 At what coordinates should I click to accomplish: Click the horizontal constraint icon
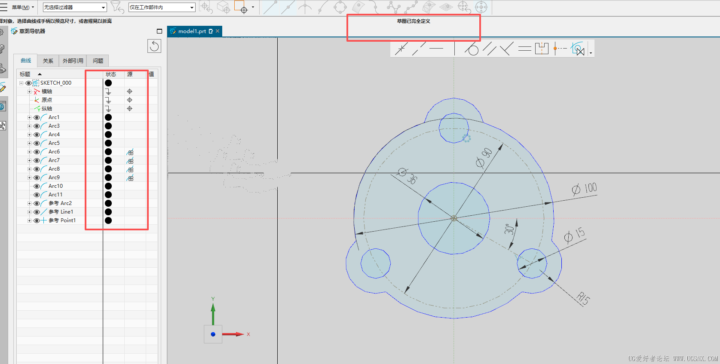(436, 49)
